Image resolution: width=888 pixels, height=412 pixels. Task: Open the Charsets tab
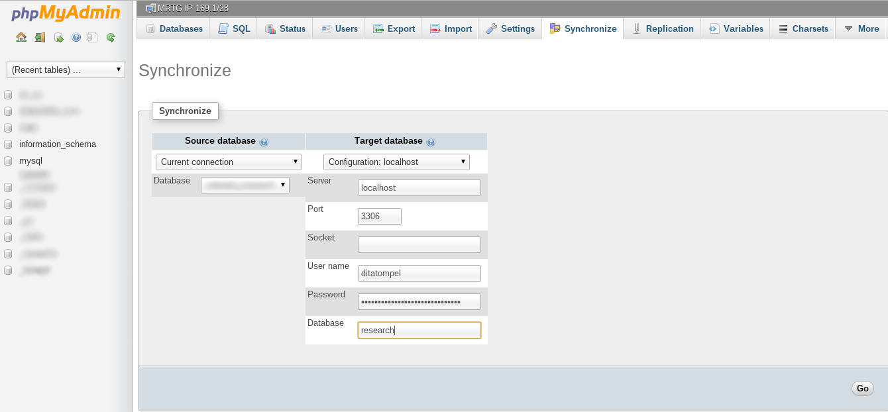[x=803, y=28]
